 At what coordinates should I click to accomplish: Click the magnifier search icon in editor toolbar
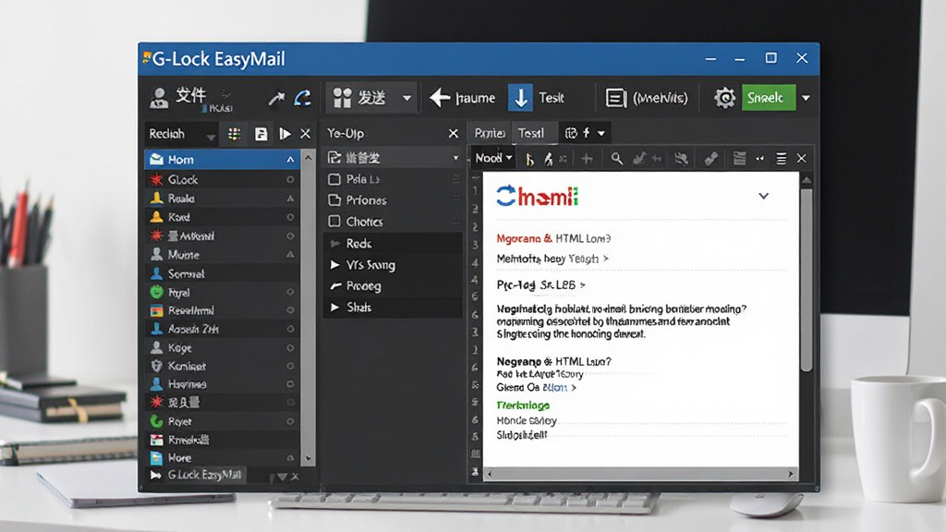click(616, 159)
